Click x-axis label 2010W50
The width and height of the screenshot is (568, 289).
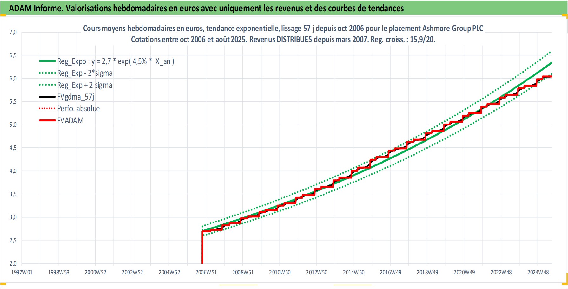280,272
